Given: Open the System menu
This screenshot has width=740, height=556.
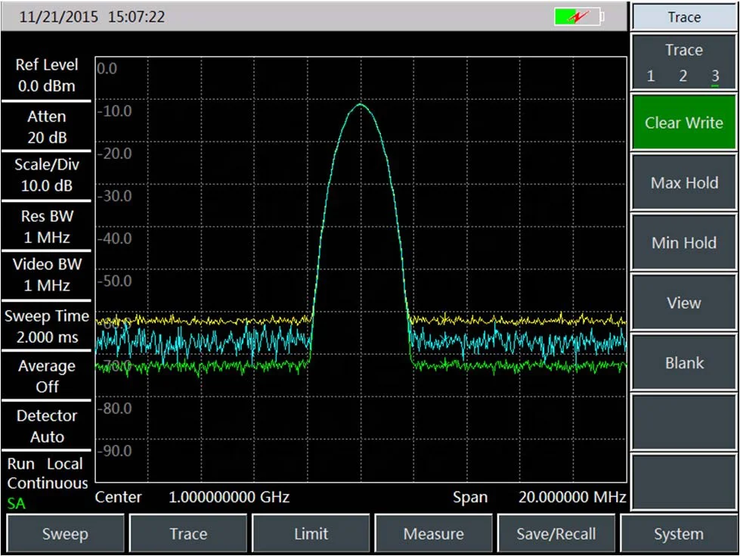Looking at the screenshot, I should (x=678, y=534).
